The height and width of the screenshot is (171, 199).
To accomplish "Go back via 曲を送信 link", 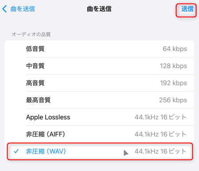I will tap(23, 9).
